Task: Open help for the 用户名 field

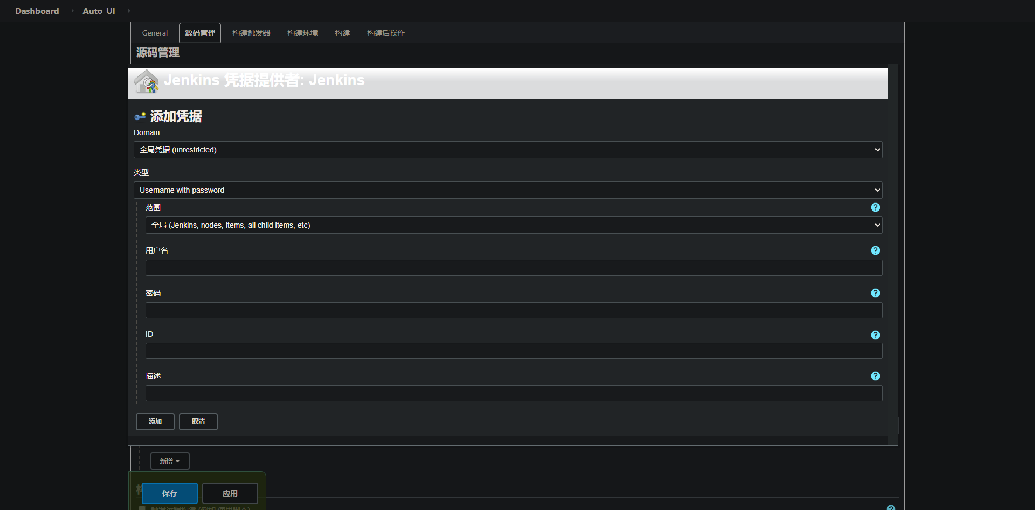Action: tap(875, 250)
